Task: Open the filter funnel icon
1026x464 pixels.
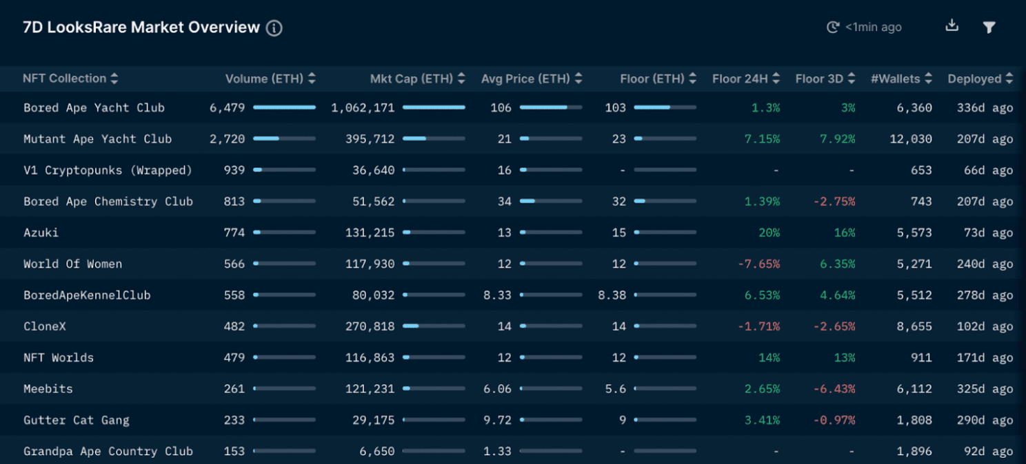Action: [989, 28]
